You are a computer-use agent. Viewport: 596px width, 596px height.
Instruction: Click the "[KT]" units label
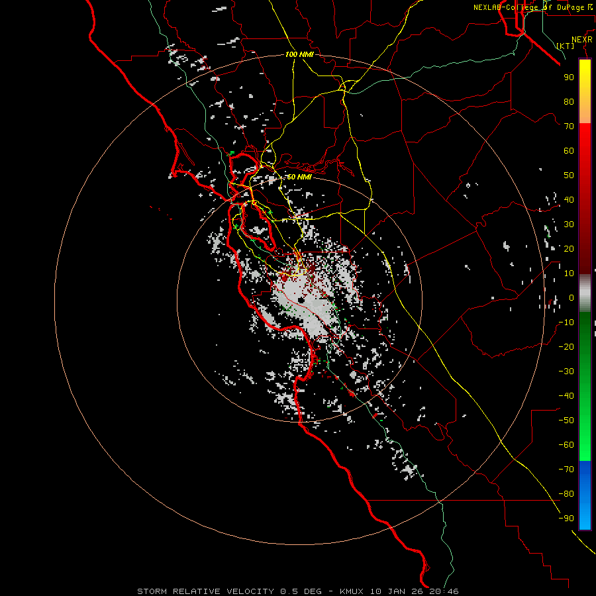point(566,46)
